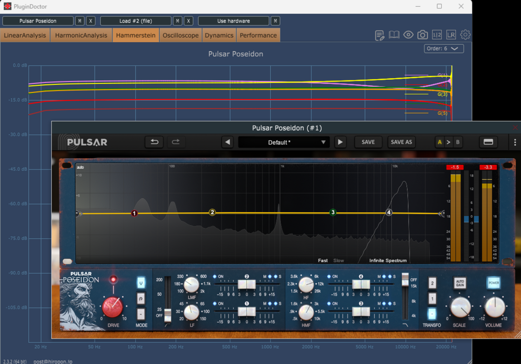Switch to the LinearAnalysis tab
Viewport: 521px width, 364px height.
coord(25,35)
